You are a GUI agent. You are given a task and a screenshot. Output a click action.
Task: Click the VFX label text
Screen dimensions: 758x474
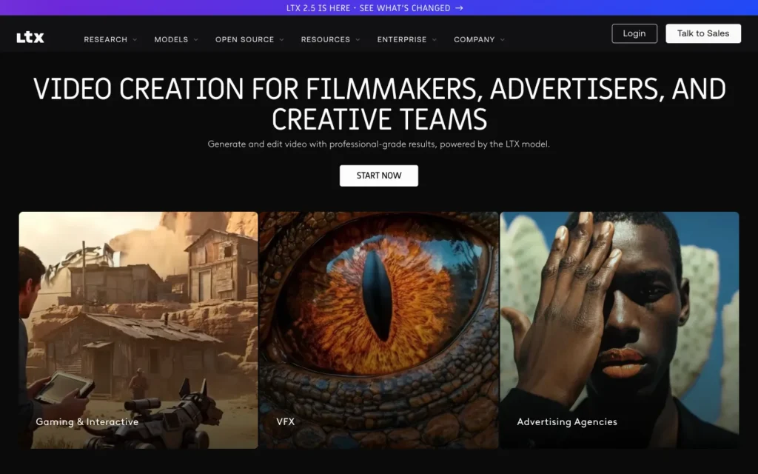[x=285, y=421]
